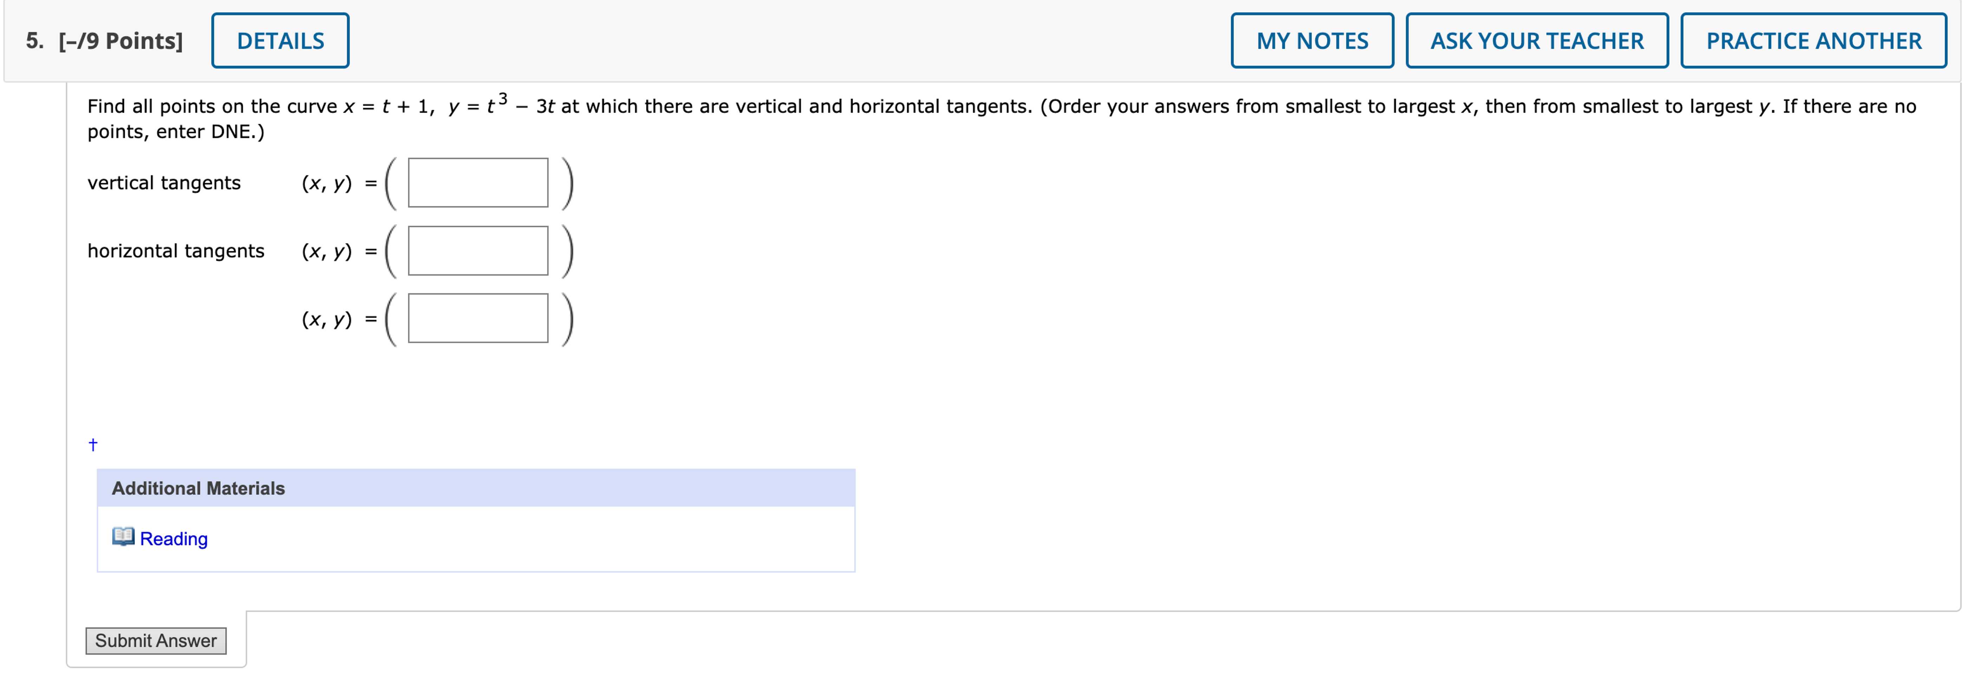Click PRACTICE ANOTHER

[x=1814, y=41]
